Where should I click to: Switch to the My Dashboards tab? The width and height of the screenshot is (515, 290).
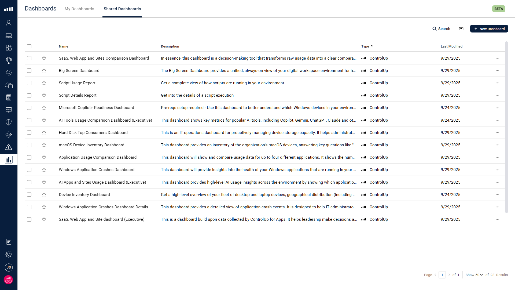[x=79, y=9]
